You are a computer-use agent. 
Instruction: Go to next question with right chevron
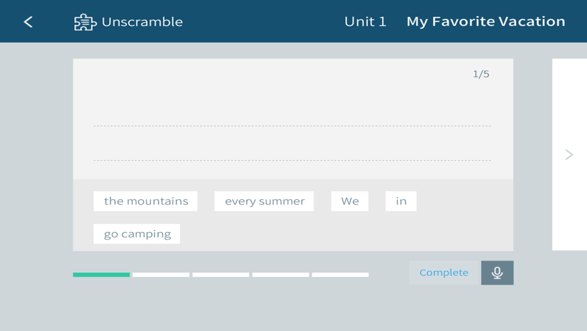[x=569, y=155]
